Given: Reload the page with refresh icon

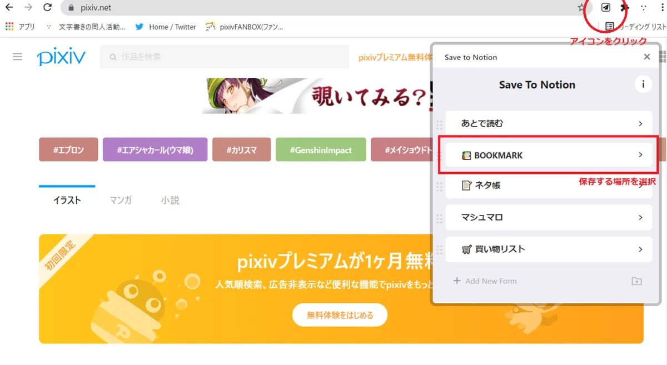Looking at the screenshot, I should (x=48, y=8).
